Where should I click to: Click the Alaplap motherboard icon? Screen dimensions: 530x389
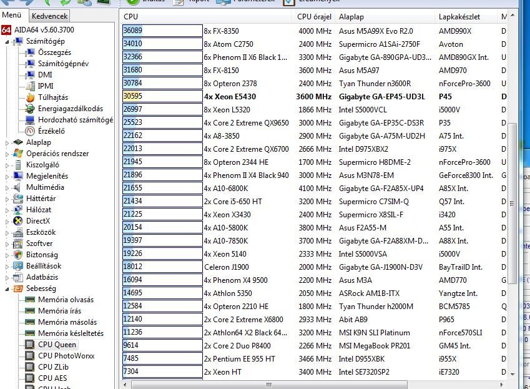[18, 142]
